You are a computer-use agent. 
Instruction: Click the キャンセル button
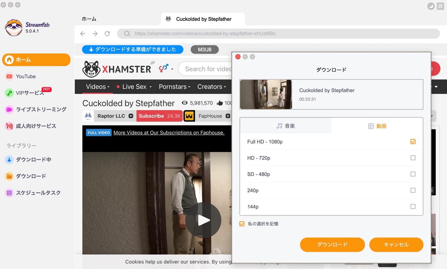coord(396,245)
